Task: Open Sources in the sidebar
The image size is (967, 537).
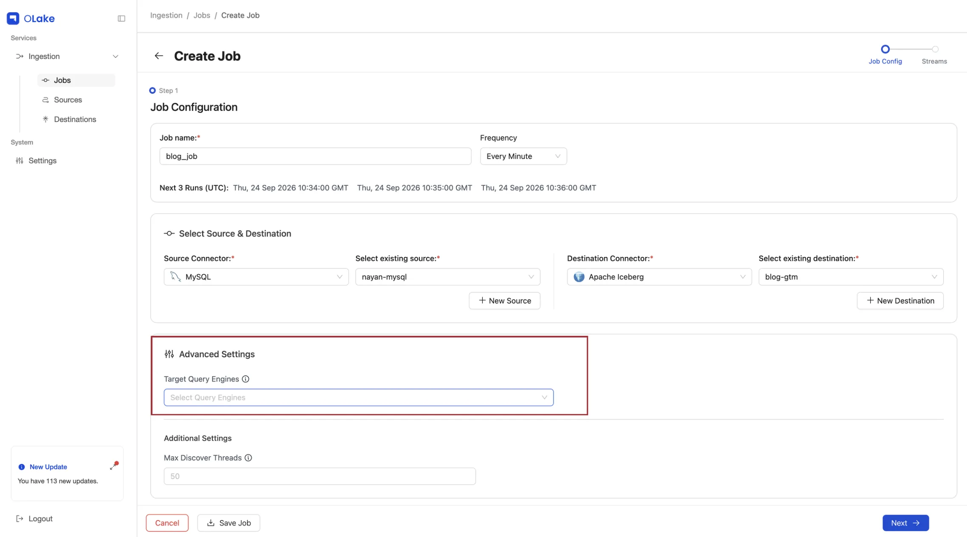Action: [x=67, y=100]
